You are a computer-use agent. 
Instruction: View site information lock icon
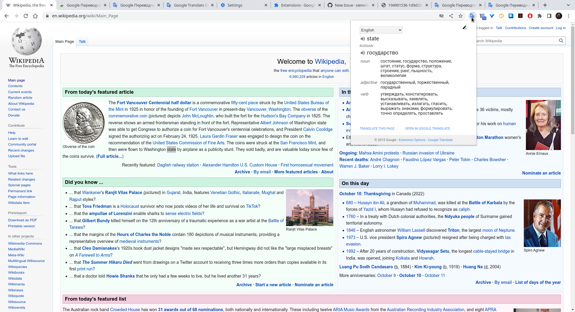[47, 16]
